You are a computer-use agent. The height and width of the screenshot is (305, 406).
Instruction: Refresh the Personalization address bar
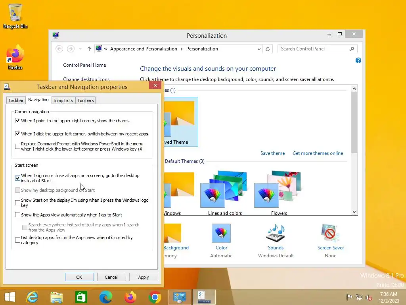click(268, 49)
